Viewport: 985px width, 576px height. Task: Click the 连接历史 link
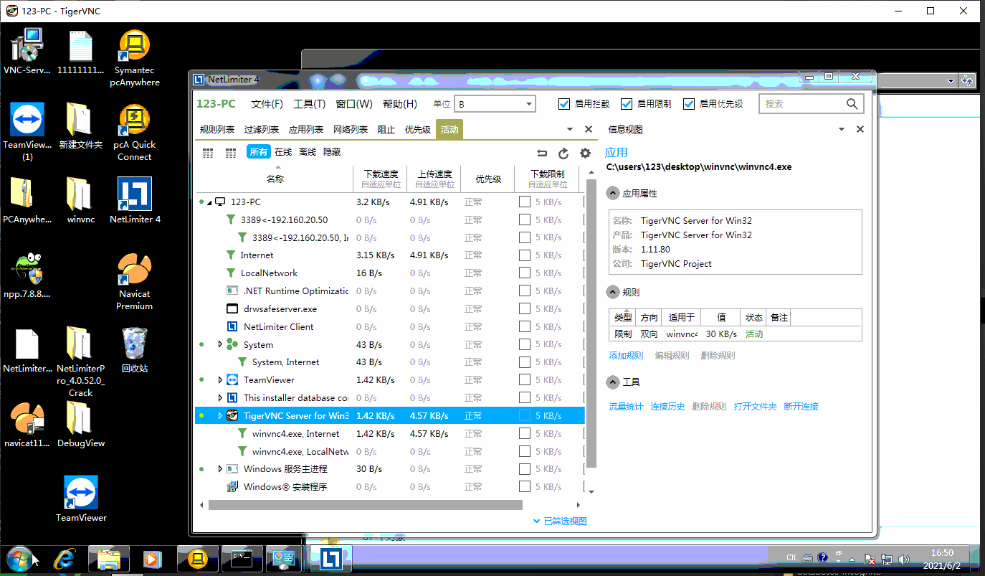(667, 407)
